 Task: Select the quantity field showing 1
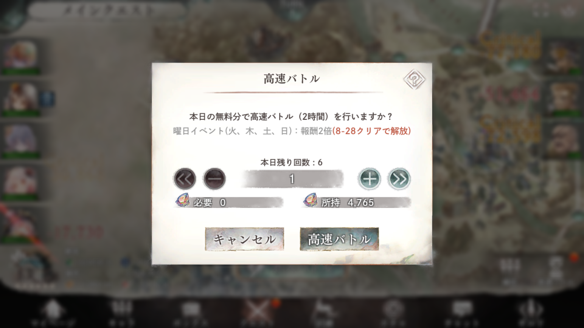click(x=292, y=179)
